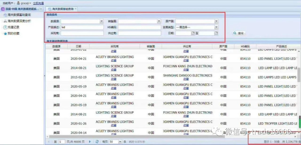
Task: Go to next page arrow in pager
Action: (x=90, y=142)
